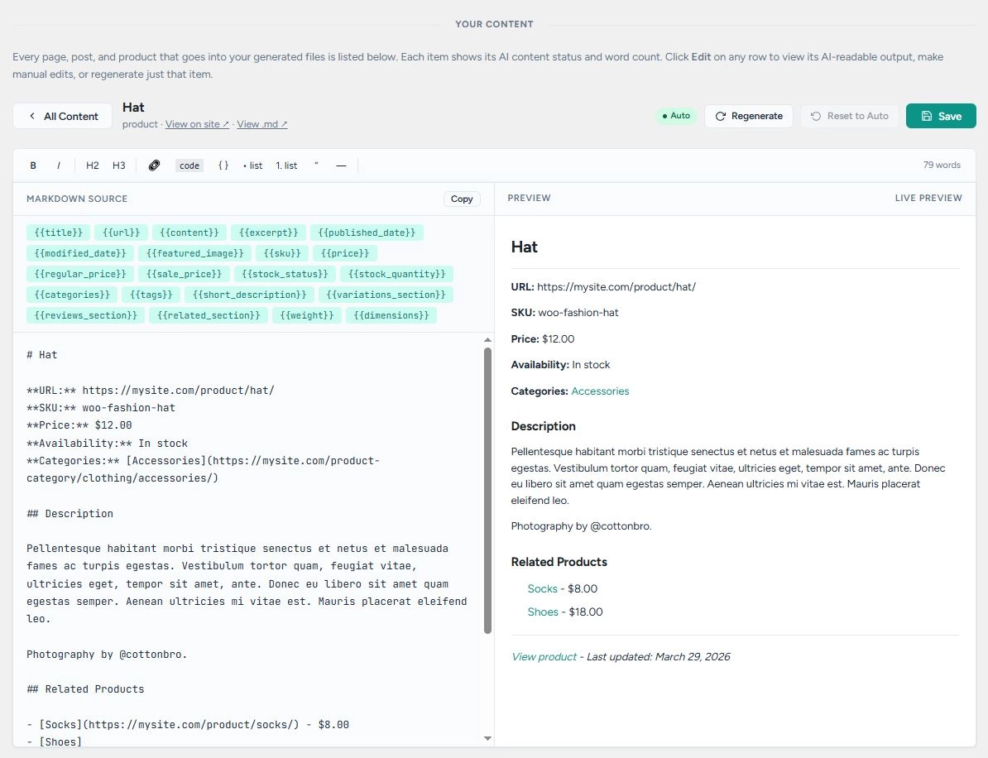Insert the {{dimensions}} placeholder tag
988x758 pixels.
(x=391, y=315)
